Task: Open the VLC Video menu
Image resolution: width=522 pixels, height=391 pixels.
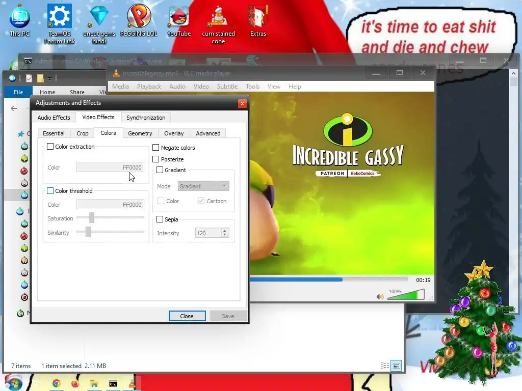Action: [x=201, y=87]
